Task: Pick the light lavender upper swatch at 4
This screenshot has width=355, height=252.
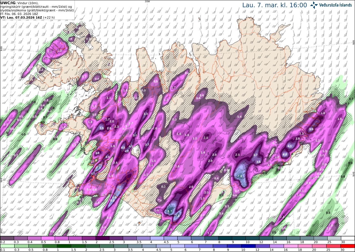Action: 157,238
